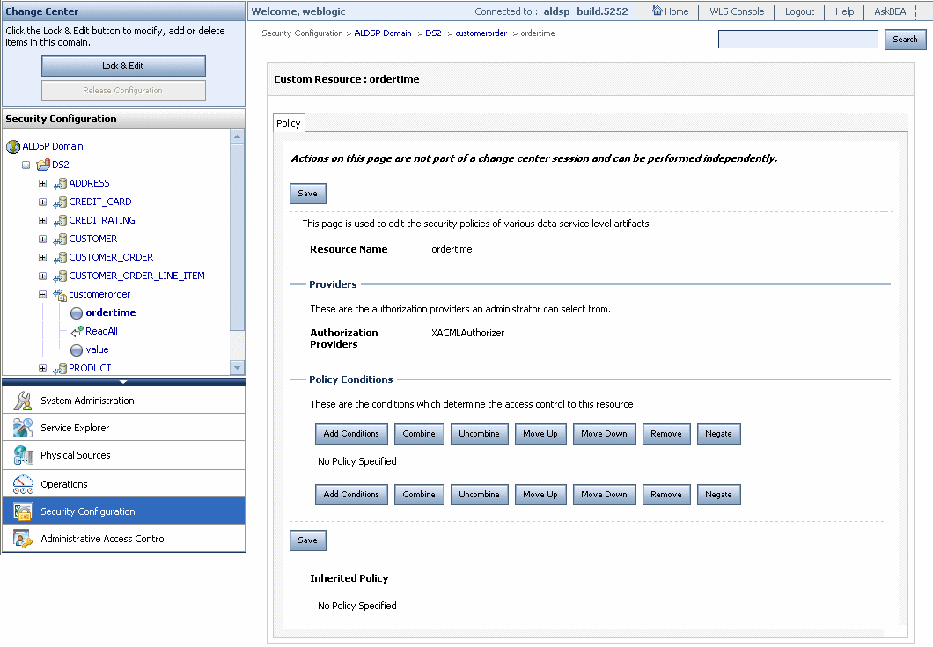The width and height of the screenshot is (933, 647).
Task: Open the Physical Sources section
Action: point(124,455)
